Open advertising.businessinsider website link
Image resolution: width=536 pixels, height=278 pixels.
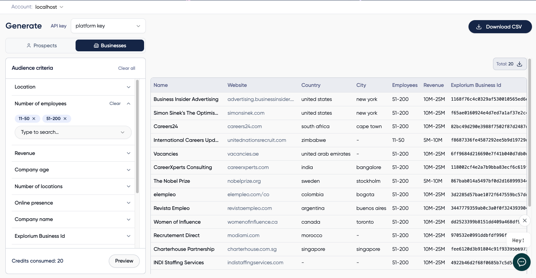coord(261,99)
